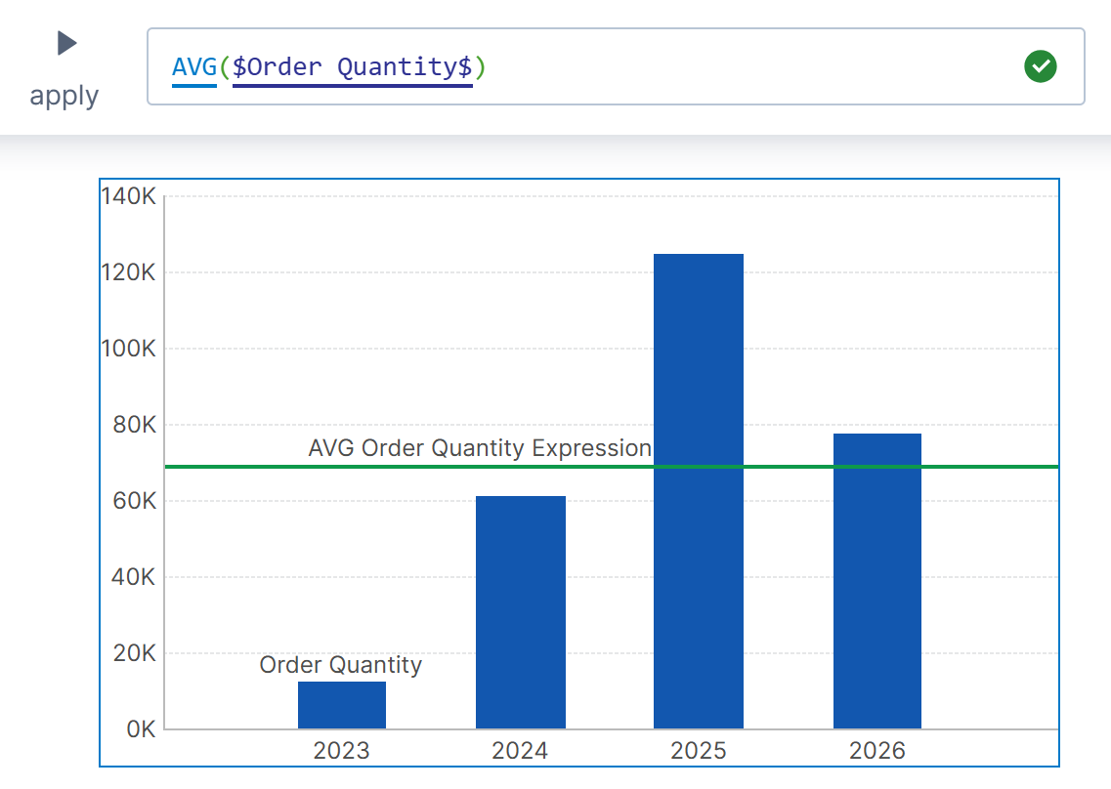Click the AVG function keyword in expression
Image resolution: width=1111 pixels, height=789 pixels.
point(193,67)
